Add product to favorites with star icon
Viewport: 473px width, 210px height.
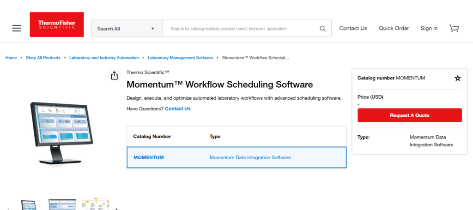click(458, 78)
